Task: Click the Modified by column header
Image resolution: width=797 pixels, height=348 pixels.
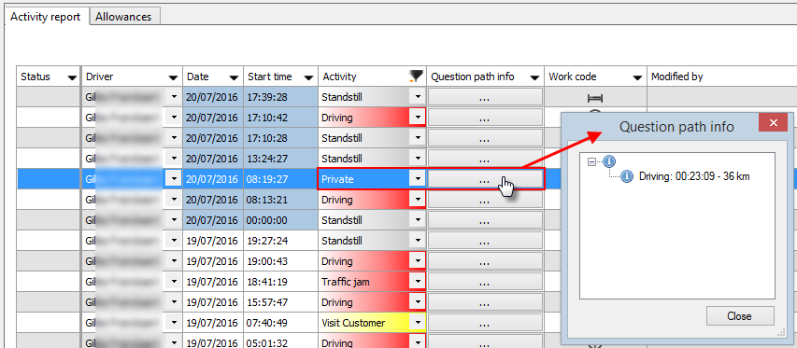Action: 721,77
